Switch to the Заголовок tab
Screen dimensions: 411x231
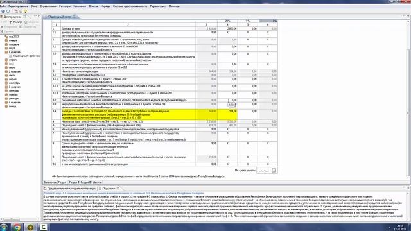tap(50, 182)
